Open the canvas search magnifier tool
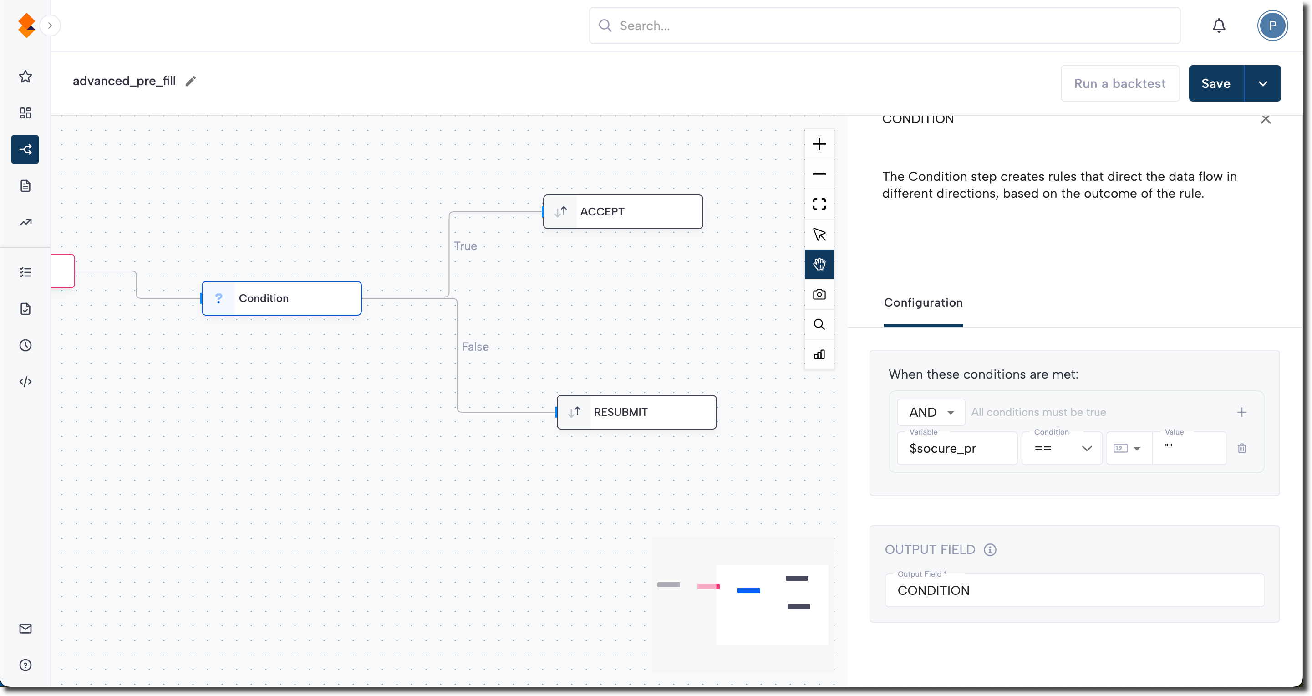The width and height of the screenshot is (1312, 696). (x=819, y=325)
